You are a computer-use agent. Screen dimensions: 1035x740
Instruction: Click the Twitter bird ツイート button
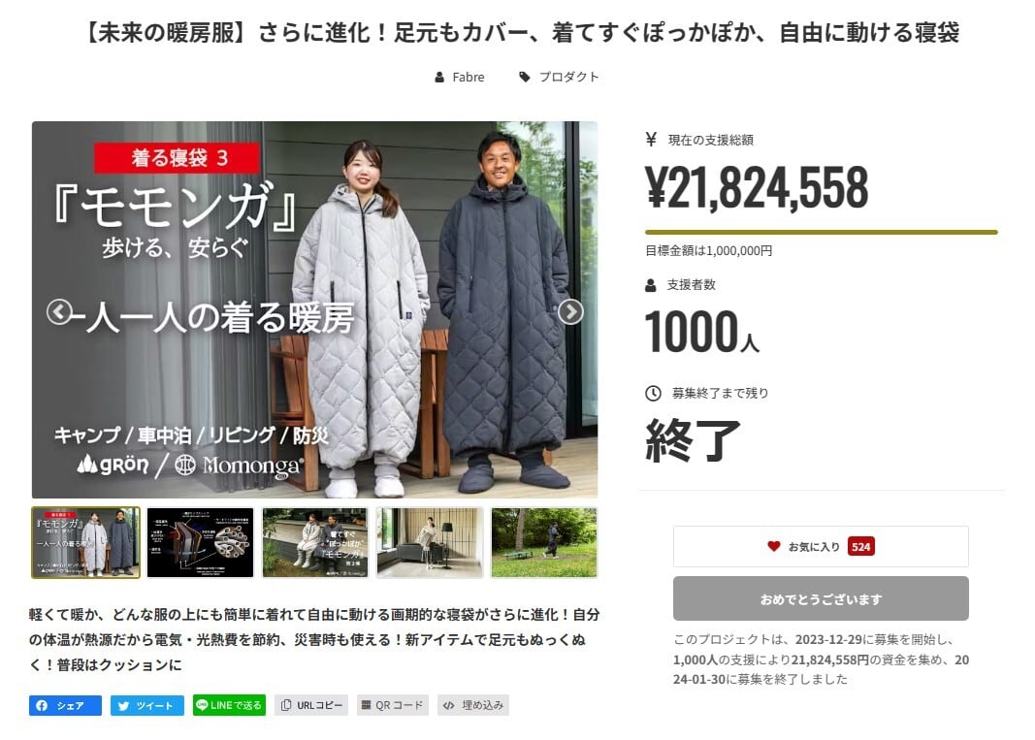tap(147, 705)
